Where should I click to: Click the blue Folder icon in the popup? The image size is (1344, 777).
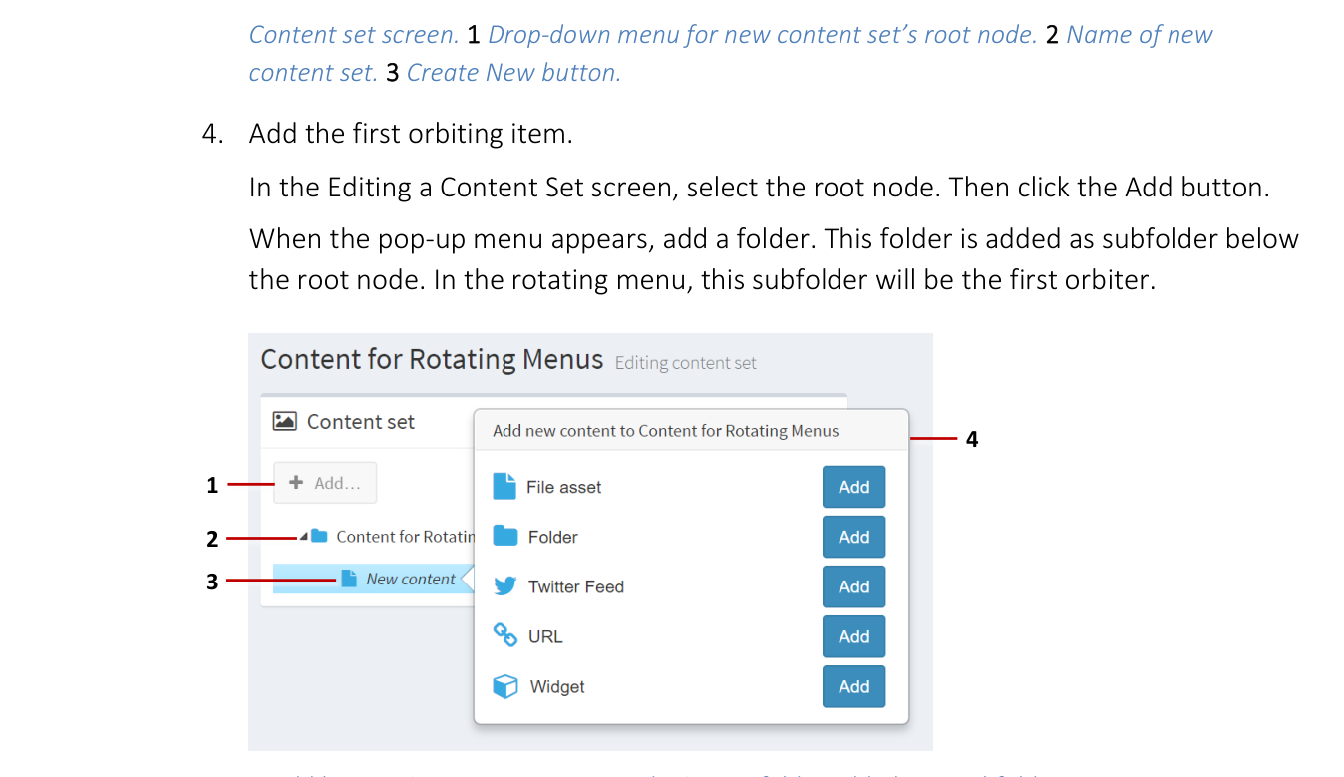[x=505, y=536]
